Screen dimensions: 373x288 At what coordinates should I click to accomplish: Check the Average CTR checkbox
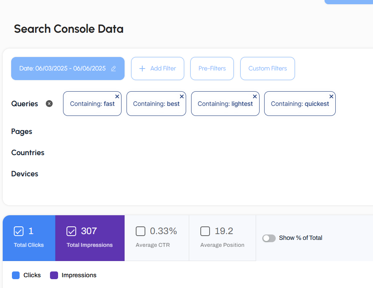[140, 231]
